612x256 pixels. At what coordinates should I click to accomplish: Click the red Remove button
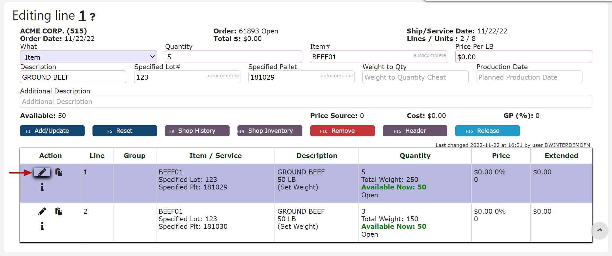pos(342,131)
